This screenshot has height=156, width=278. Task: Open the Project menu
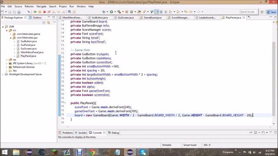click(63, 6)
